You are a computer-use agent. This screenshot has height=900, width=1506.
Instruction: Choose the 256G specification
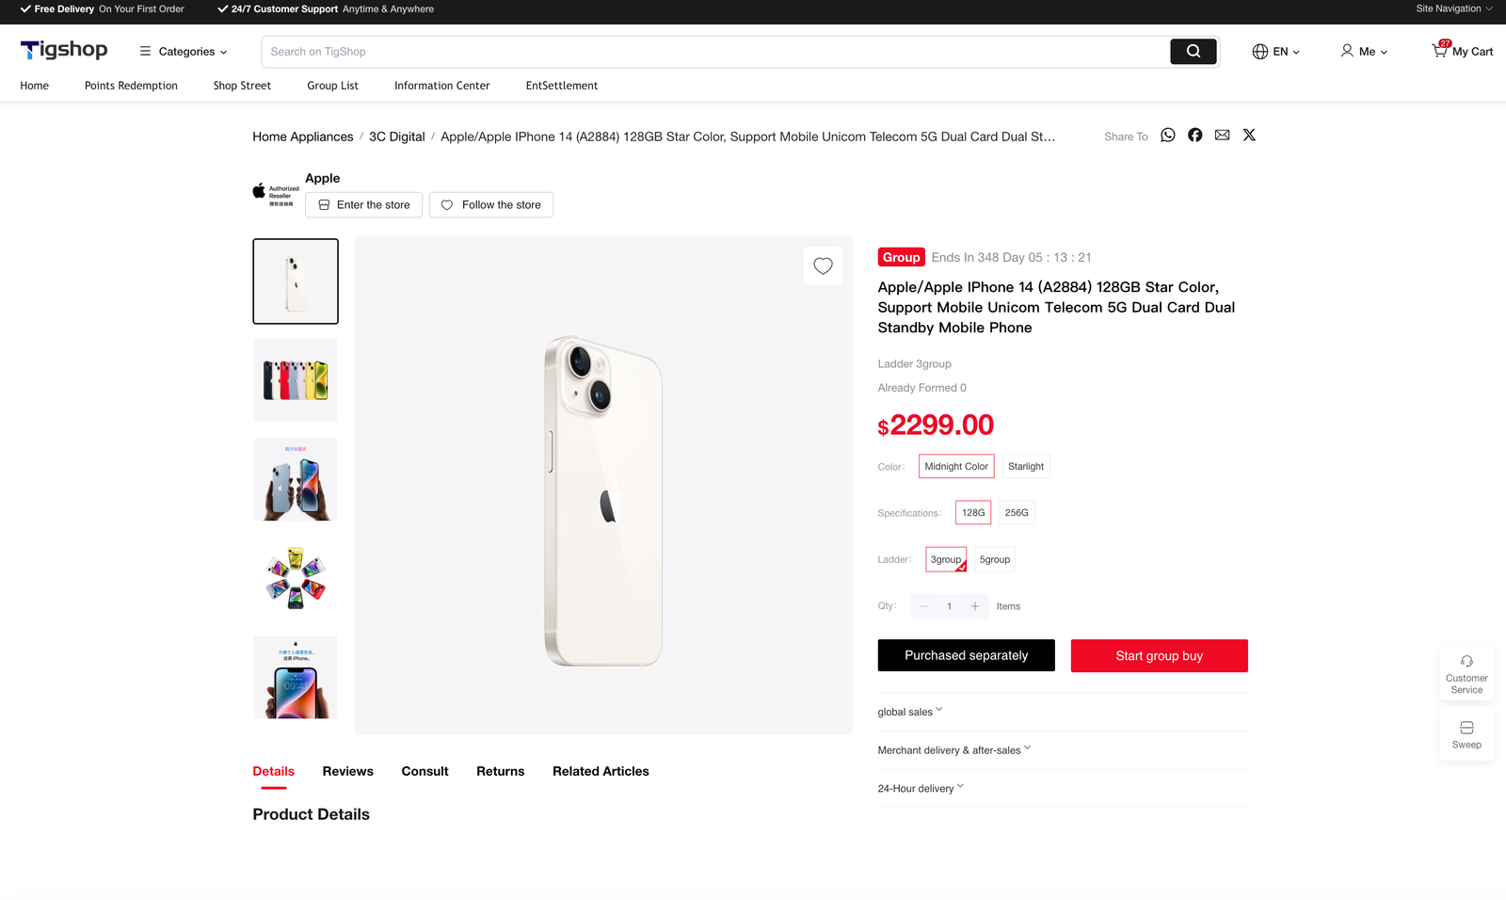point(1016,513)
